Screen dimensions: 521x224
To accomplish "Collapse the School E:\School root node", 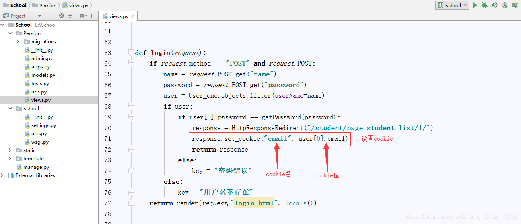I will coord(3,25).
